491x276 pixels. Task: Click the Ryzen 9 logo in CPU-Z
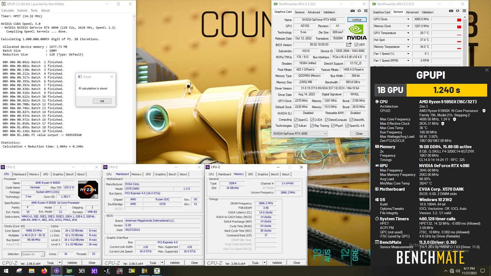click(x=88, y=190)
